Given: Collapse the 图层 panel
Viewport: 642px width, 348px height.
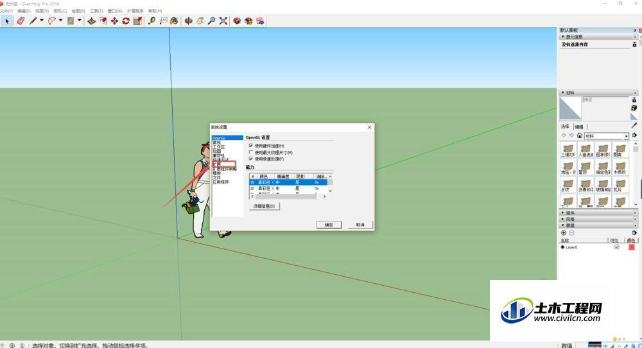Looking at the screenshot, I should point(563,225).
